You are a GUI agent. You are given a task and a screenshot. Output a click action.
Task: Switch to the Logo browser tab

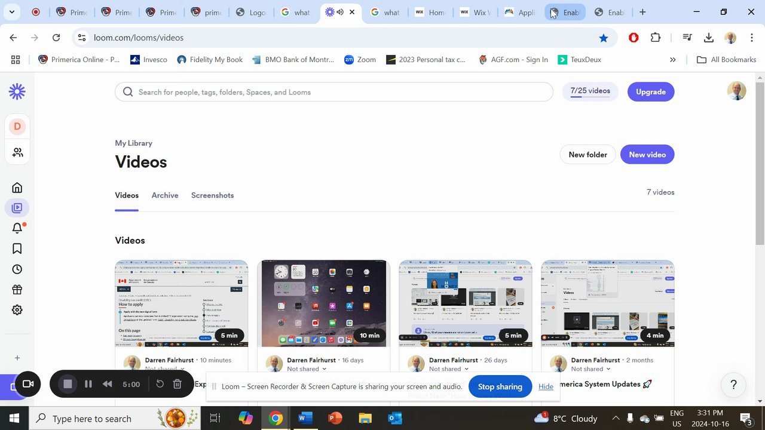251,12
